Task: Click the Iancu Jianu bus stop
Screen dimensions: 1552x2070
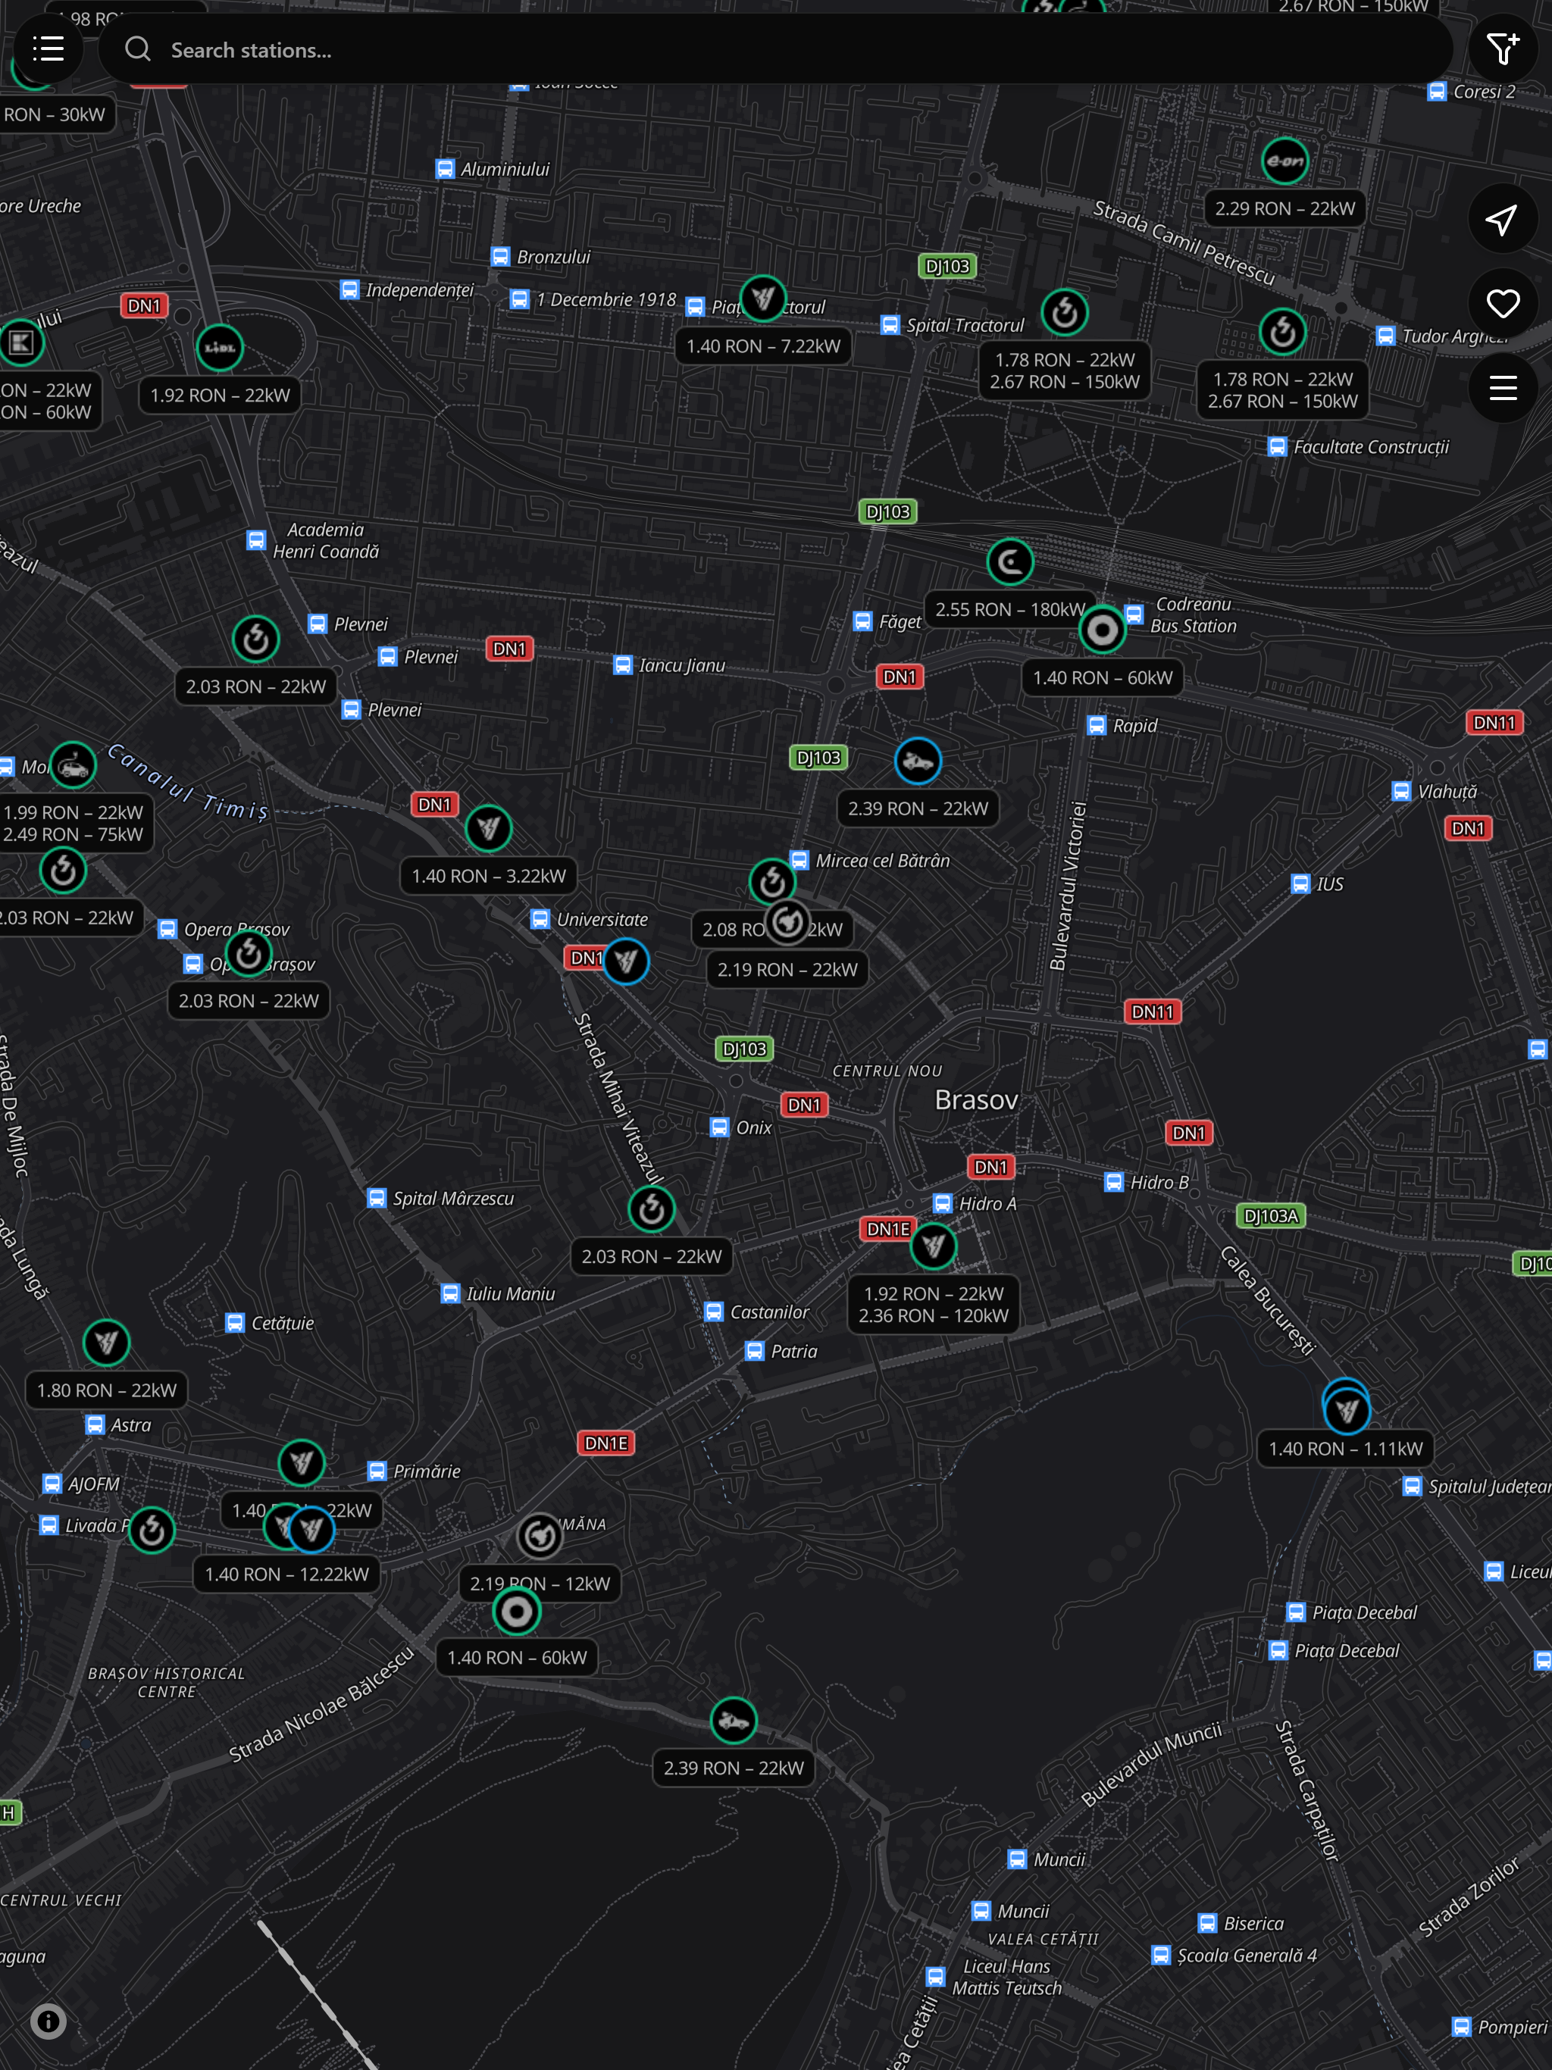Action: pyautogui.click(x=669, y=665)
